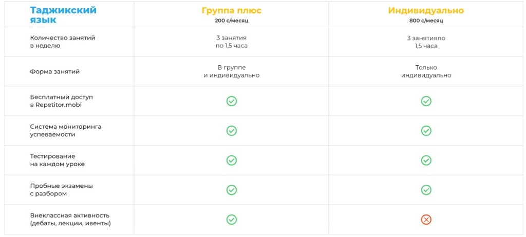
Task: Click Индивидуально checkmark for Пробные экзамены
Action: tap(426, 190)
